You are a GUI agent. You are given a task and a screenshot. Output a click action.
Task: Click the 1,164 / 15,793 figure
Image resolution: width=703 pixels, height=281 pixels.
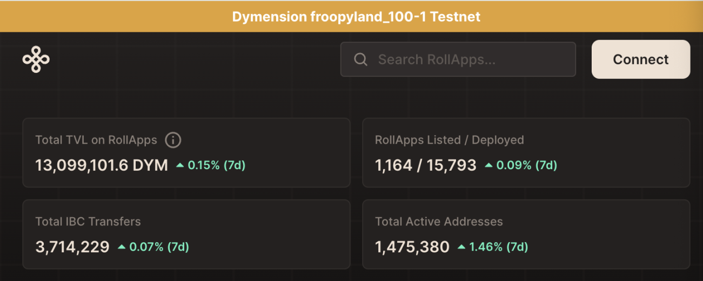click(x=425, y=165)
